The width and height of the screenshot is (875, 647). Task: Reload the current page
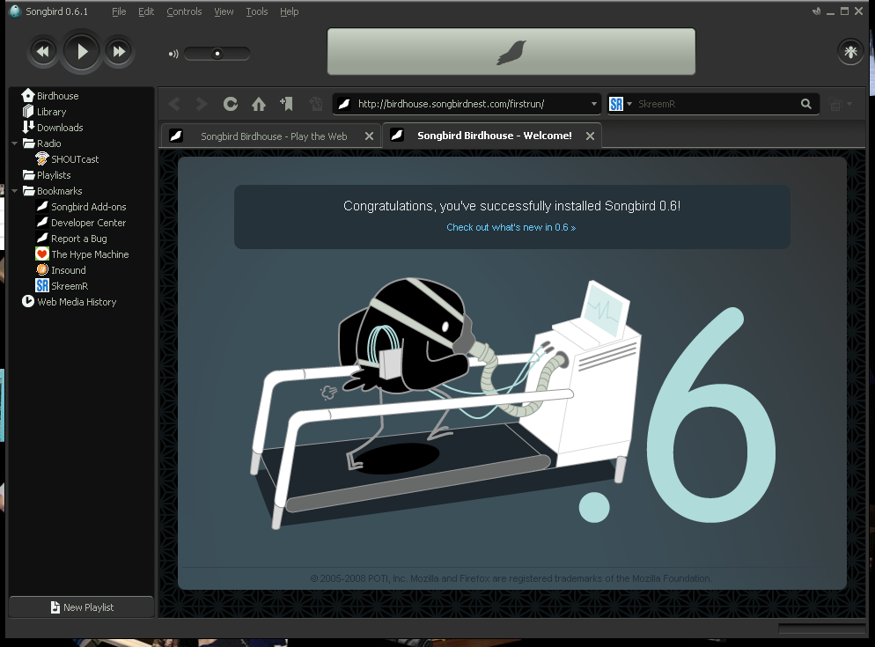click(x=231, y=104)
